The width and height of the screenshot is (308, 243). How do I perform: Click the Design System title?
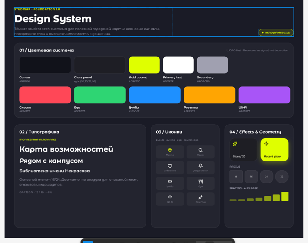click(53, 19)
